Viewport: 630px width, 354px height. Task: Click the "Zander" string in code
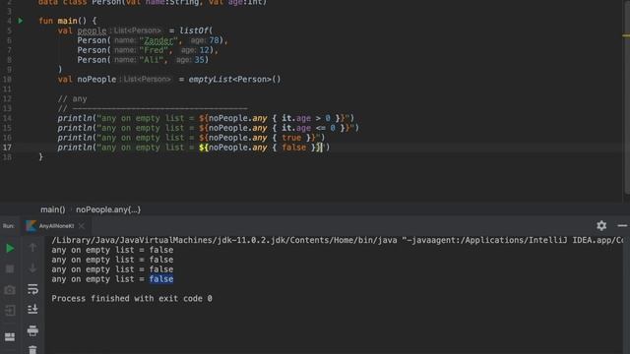(x=158, y=40)
